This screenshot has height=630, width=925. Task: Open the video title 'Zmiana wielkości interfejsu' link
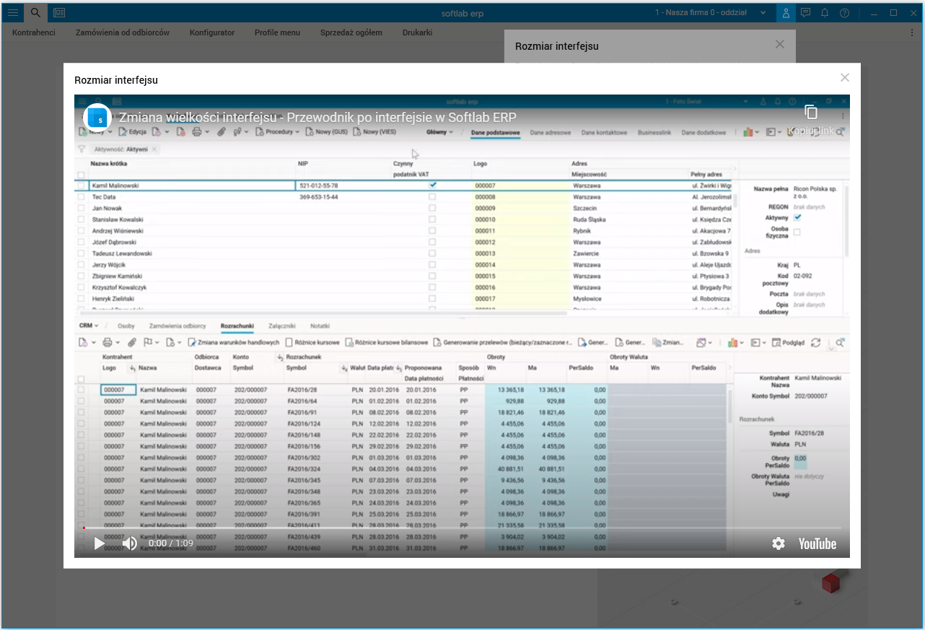pyautogui.click(x=317, y=118)
